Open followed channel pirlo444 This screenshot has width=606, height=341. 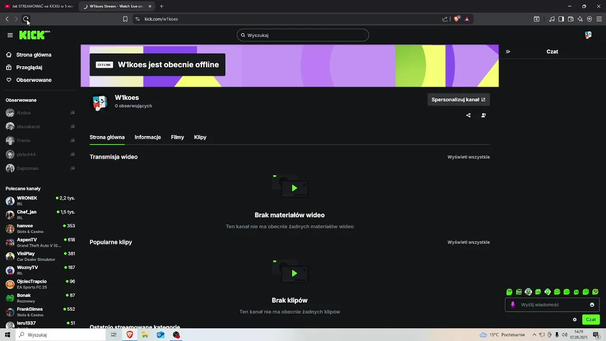coord(40,154)
